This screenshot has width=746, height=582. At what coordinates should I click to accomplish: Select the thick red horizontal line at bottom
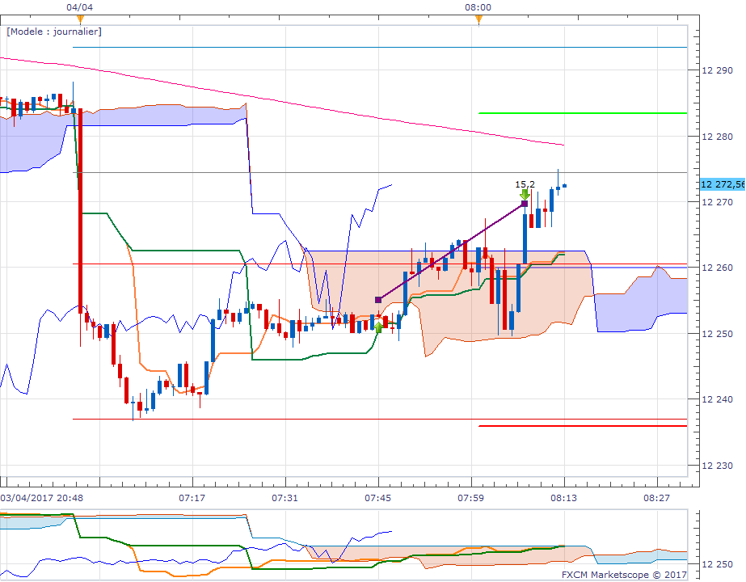click(583, 426)
